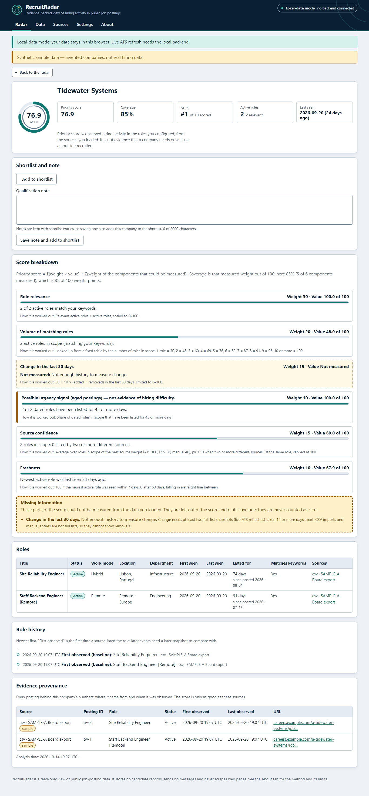Click the Active roles 2 relevant card
The width and height of the screenshot is (369, 796).
click(x=264, y=113)
